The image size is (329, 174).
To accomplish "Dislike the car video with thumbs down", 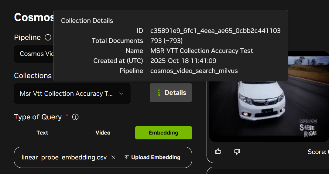I will [x=237, y=151].
